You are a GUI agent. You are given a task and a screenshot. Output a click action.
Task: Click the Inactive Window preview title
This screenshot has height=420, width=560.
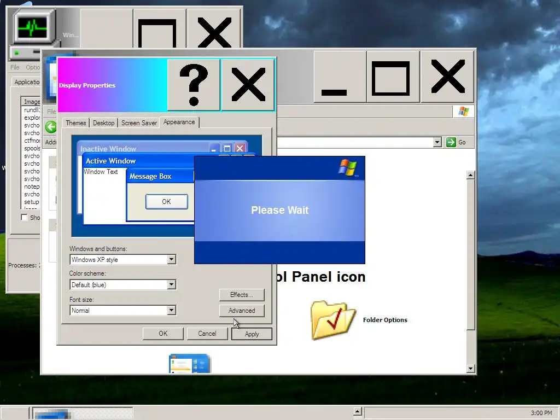(108, 149)
